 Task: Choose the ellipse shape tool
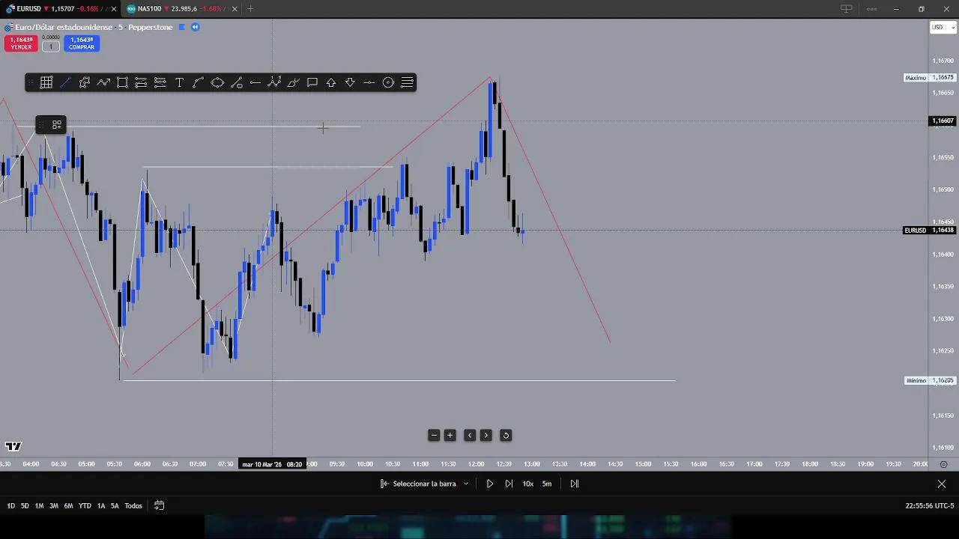tap(217, 82)
